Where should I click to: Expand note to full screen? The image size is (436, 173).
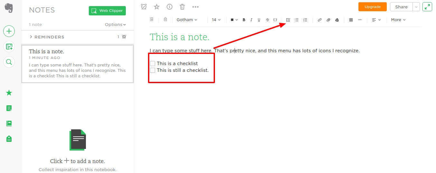[x=427, y=7]
